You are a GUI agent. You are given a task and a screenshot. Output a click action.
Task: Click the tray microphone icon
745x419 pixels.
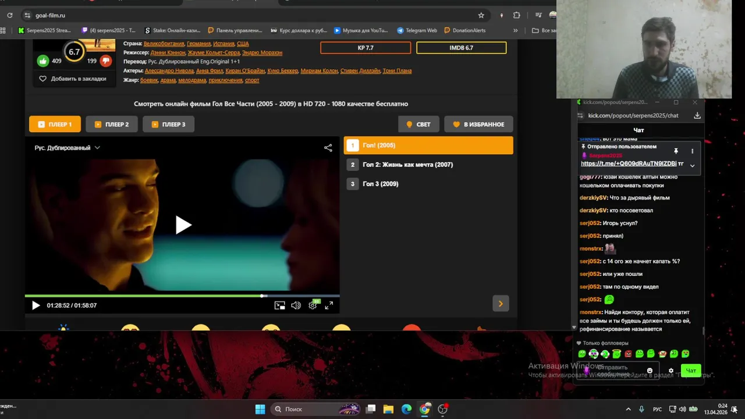(641, 409)
